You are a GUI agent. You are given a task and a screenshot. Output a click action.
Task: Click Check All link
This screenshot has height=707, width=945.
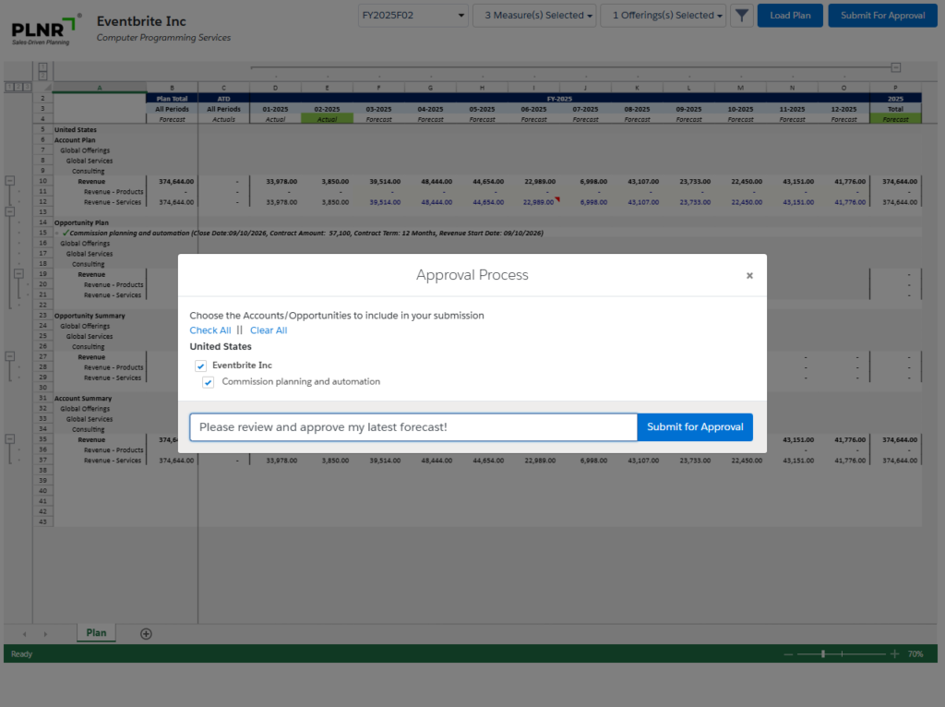pos(210,330)
